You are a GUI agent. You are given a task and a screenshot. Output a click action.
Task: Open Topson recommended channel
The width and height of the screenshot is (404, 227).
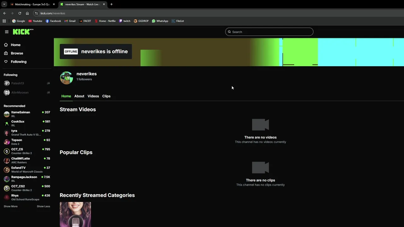27,142
